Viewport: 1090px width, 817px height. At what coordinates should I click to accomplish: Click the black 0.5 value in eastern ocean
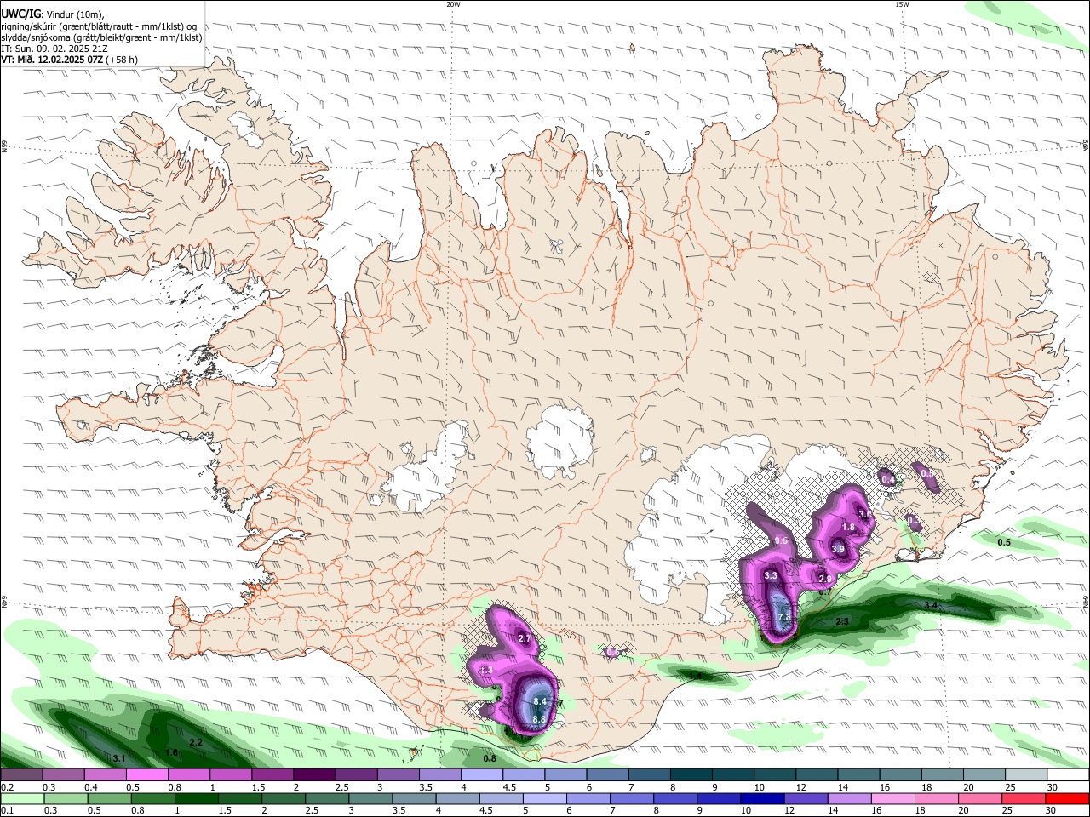pos(1004,542)
